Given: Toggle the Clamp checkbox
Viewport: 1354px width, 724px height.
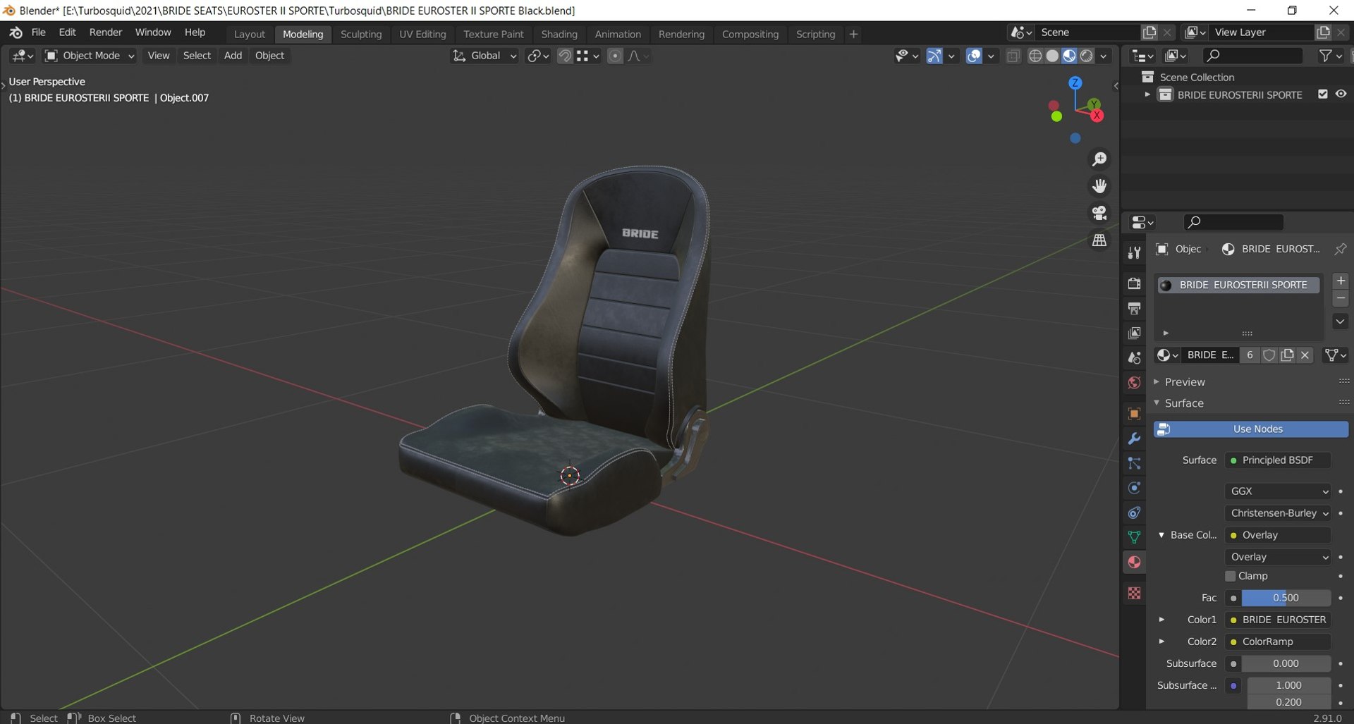Looking at the screenshot, I should pos(1231,576).
